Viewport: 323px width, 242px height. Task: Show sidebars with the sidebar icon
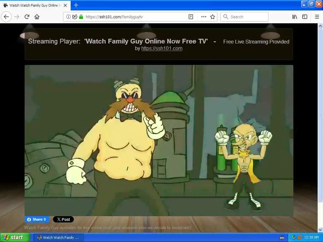click(x=305, y=17)
